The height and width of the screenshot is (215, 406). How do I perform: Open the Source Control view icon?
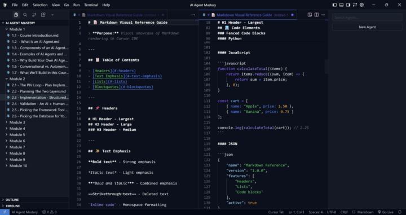[x=34, y=15]
